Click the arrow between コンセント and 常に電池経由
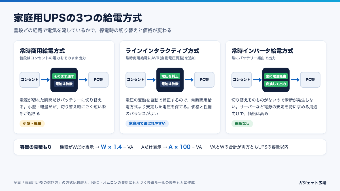This screenshot has height=191, width=340. point(257,80)
